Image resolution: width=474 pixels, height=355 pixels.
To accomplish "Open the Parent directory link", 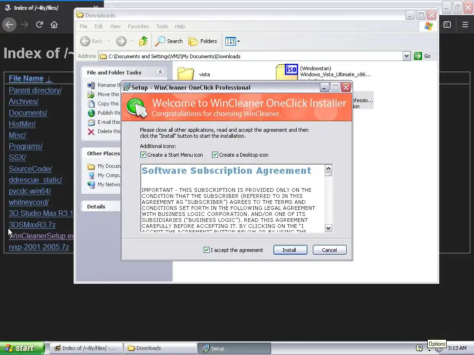I will 35,90.
